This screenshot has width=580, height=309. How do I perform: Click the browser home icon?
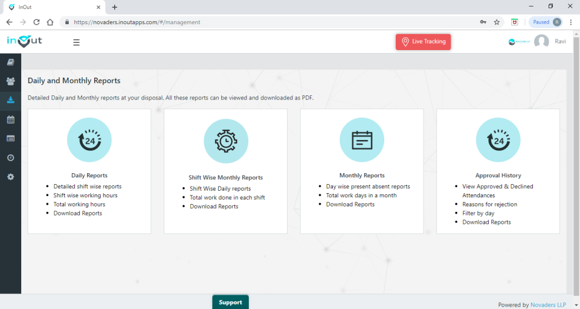pos(50,22)
